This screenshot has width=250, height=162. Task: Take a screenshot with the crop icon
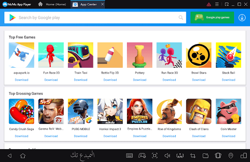[192, 156]
